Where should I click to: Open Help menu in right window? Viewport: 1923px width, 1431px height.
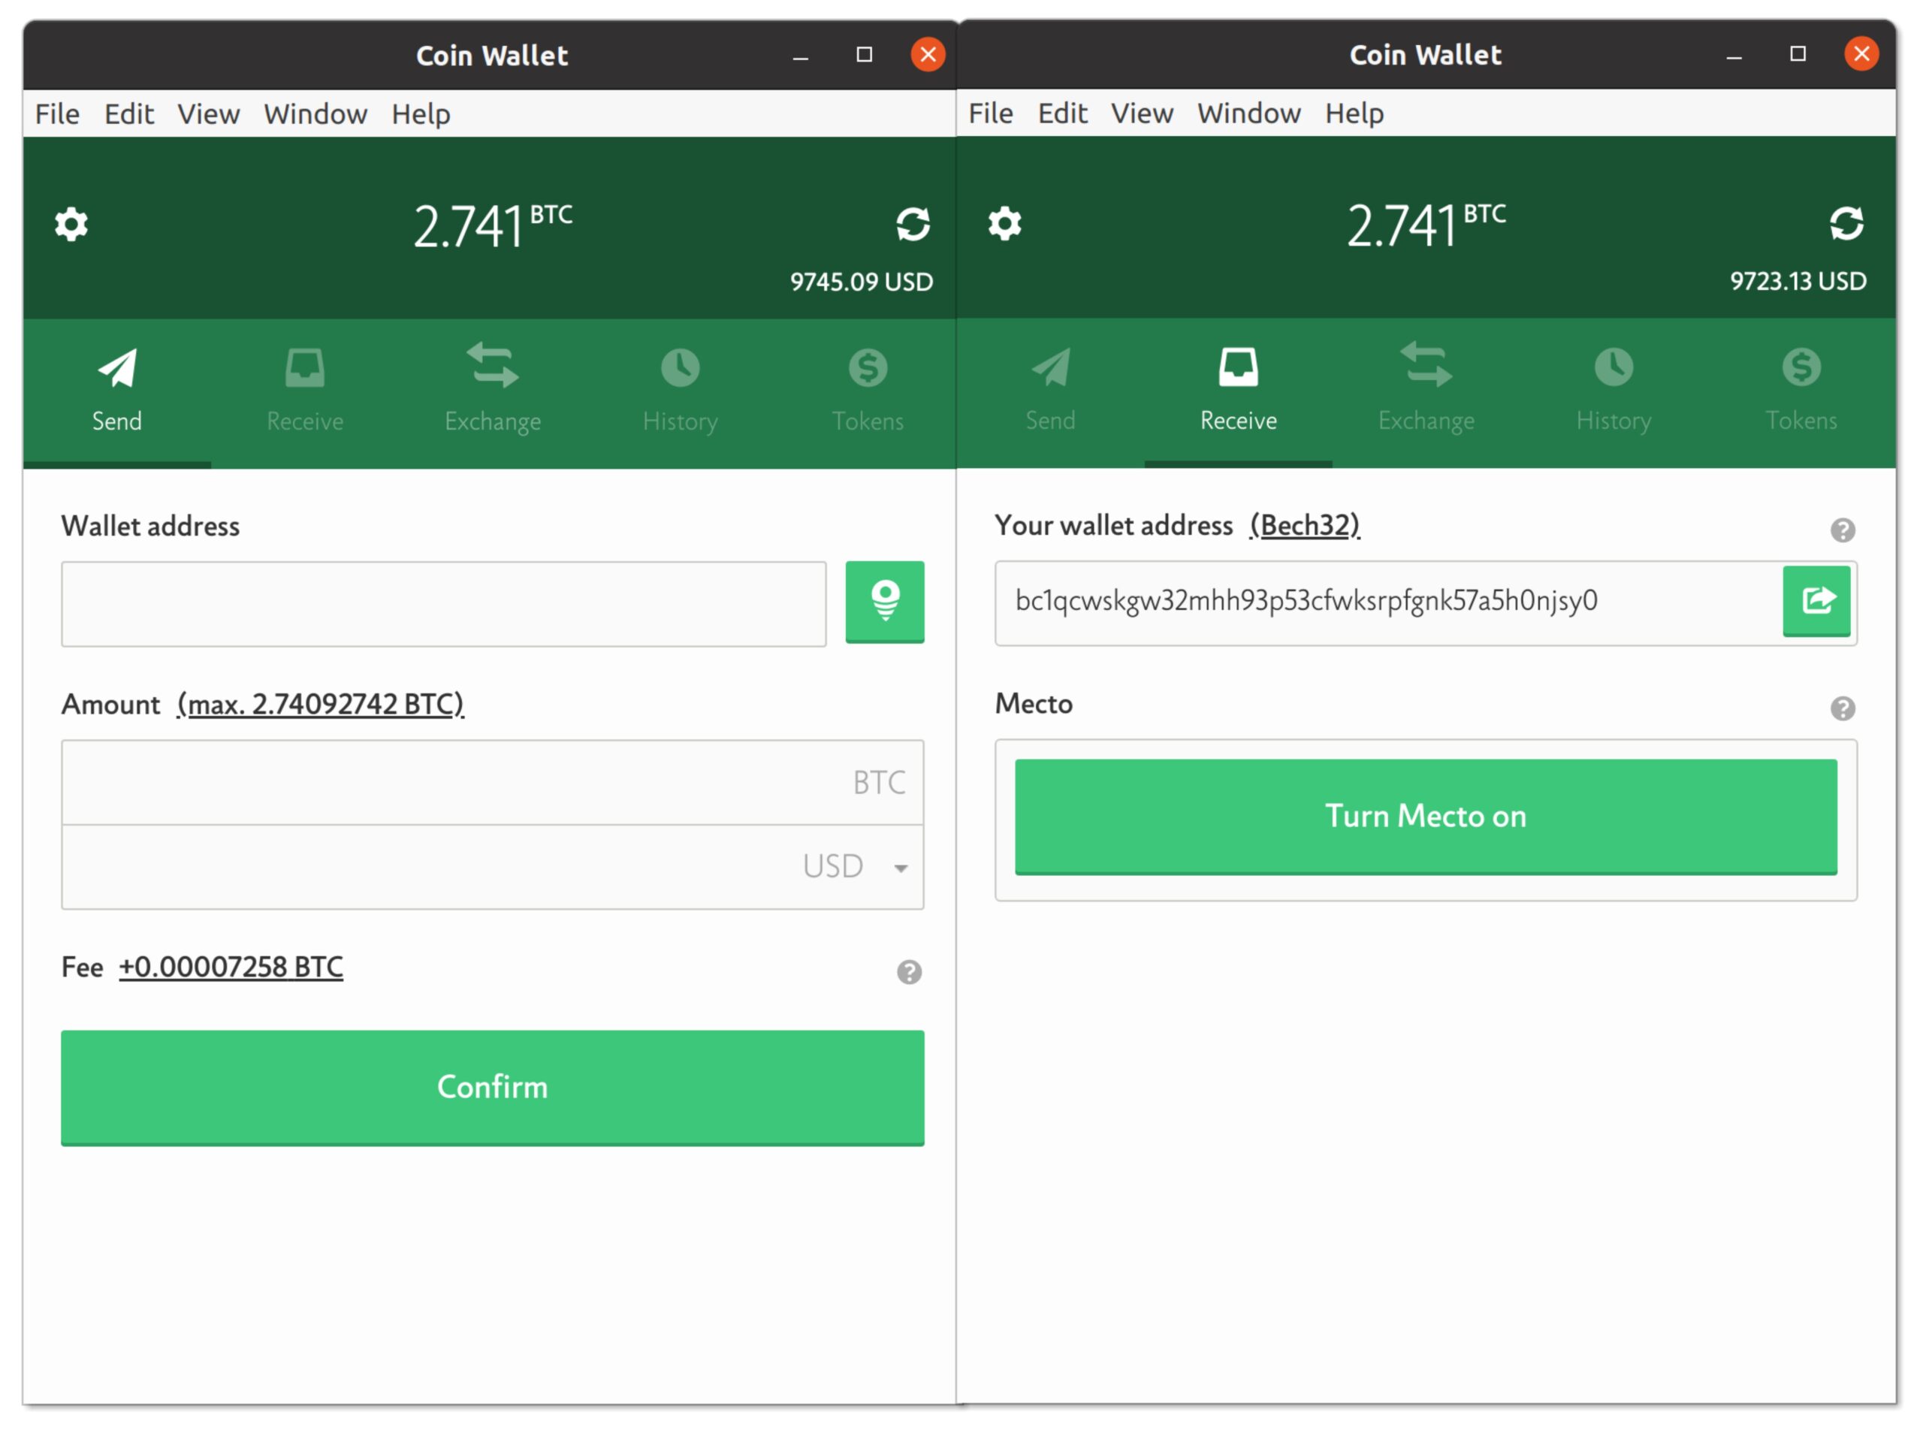[x=1355, y=113]
